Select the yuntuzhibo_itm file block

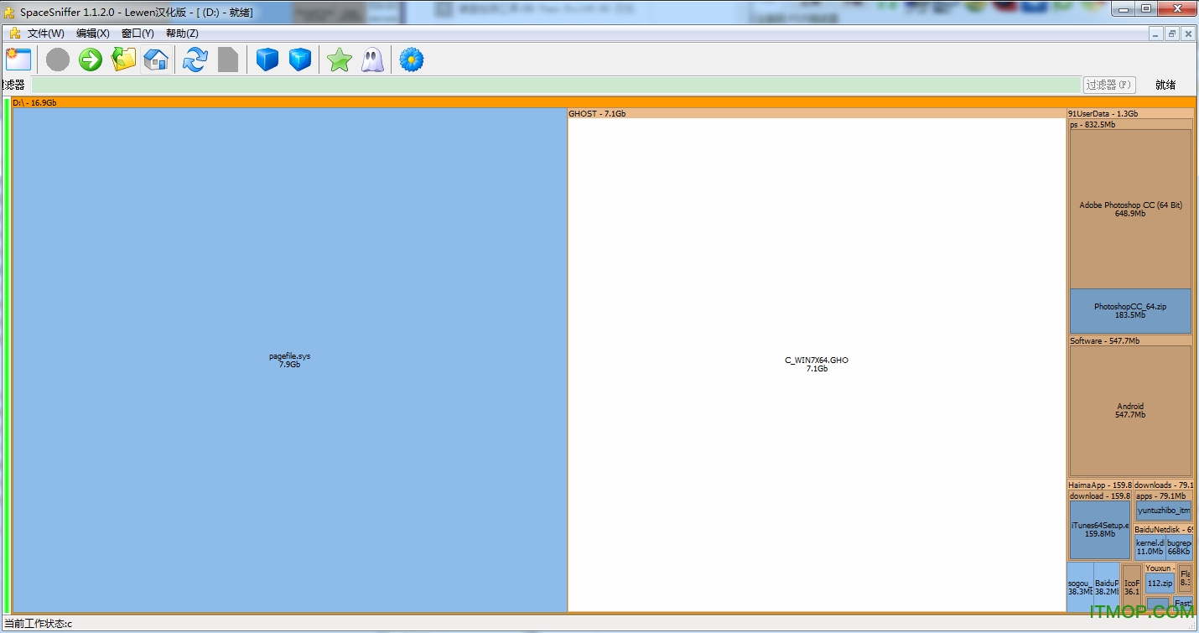1164,511
